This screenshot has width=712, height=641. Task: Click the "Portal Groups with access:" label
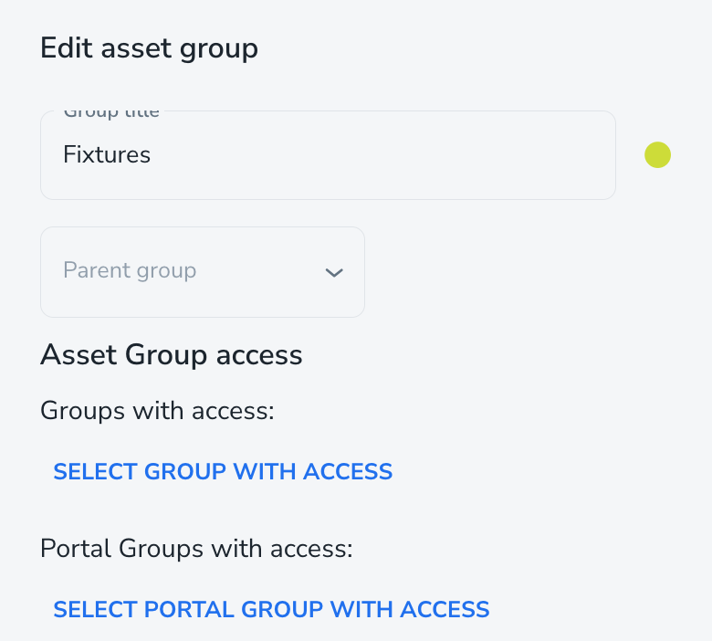coord(196,548)
